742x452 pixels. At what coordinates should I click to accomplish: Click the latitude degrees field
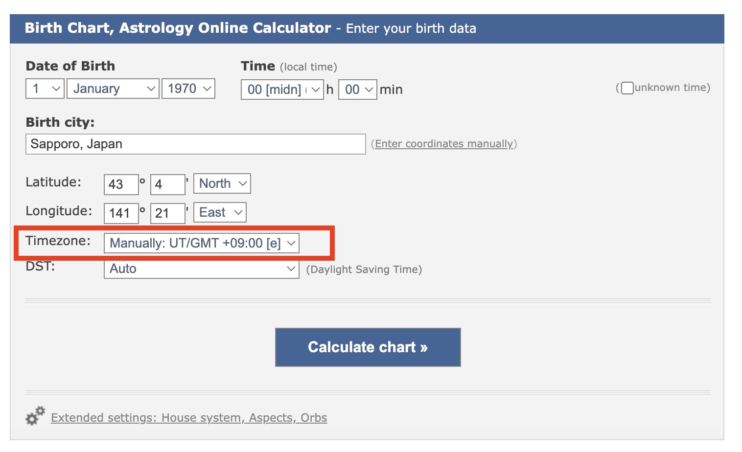coord(121,184)
